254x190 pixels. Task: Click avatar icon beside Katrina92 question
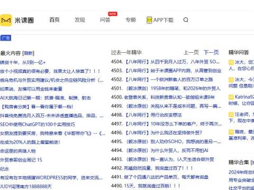pyautogui.click(x=231, y=97)
